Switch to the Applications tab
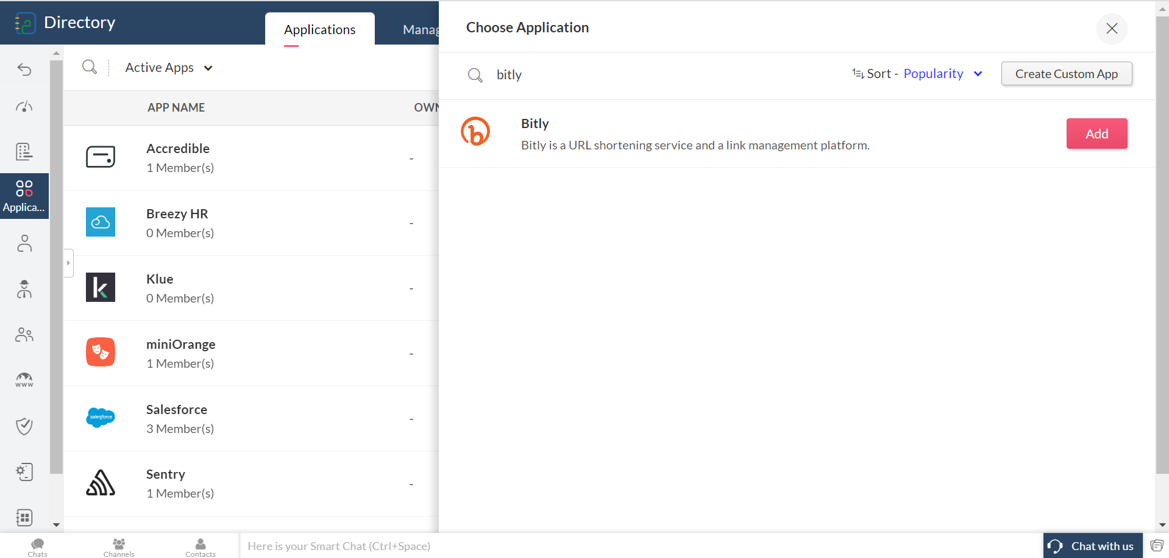The width and height of the screenshot is (1169, 558). [320, 29]
